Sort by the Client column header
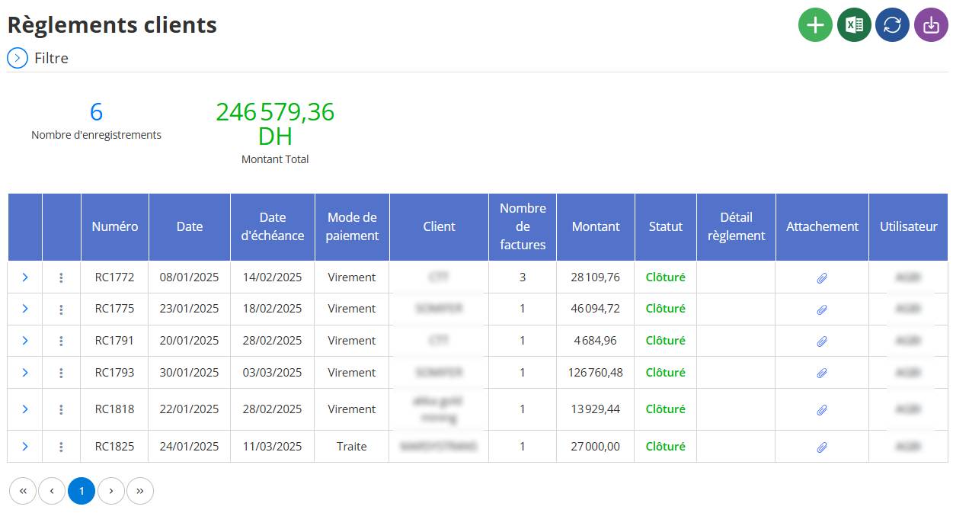The height and width of the screenshot is (513, 953). [x=439, y=226]
